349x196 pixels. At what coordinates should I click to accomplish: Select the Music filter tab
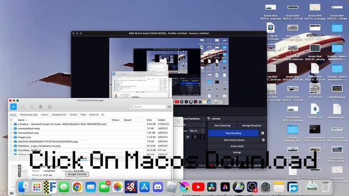coord(94,115)
